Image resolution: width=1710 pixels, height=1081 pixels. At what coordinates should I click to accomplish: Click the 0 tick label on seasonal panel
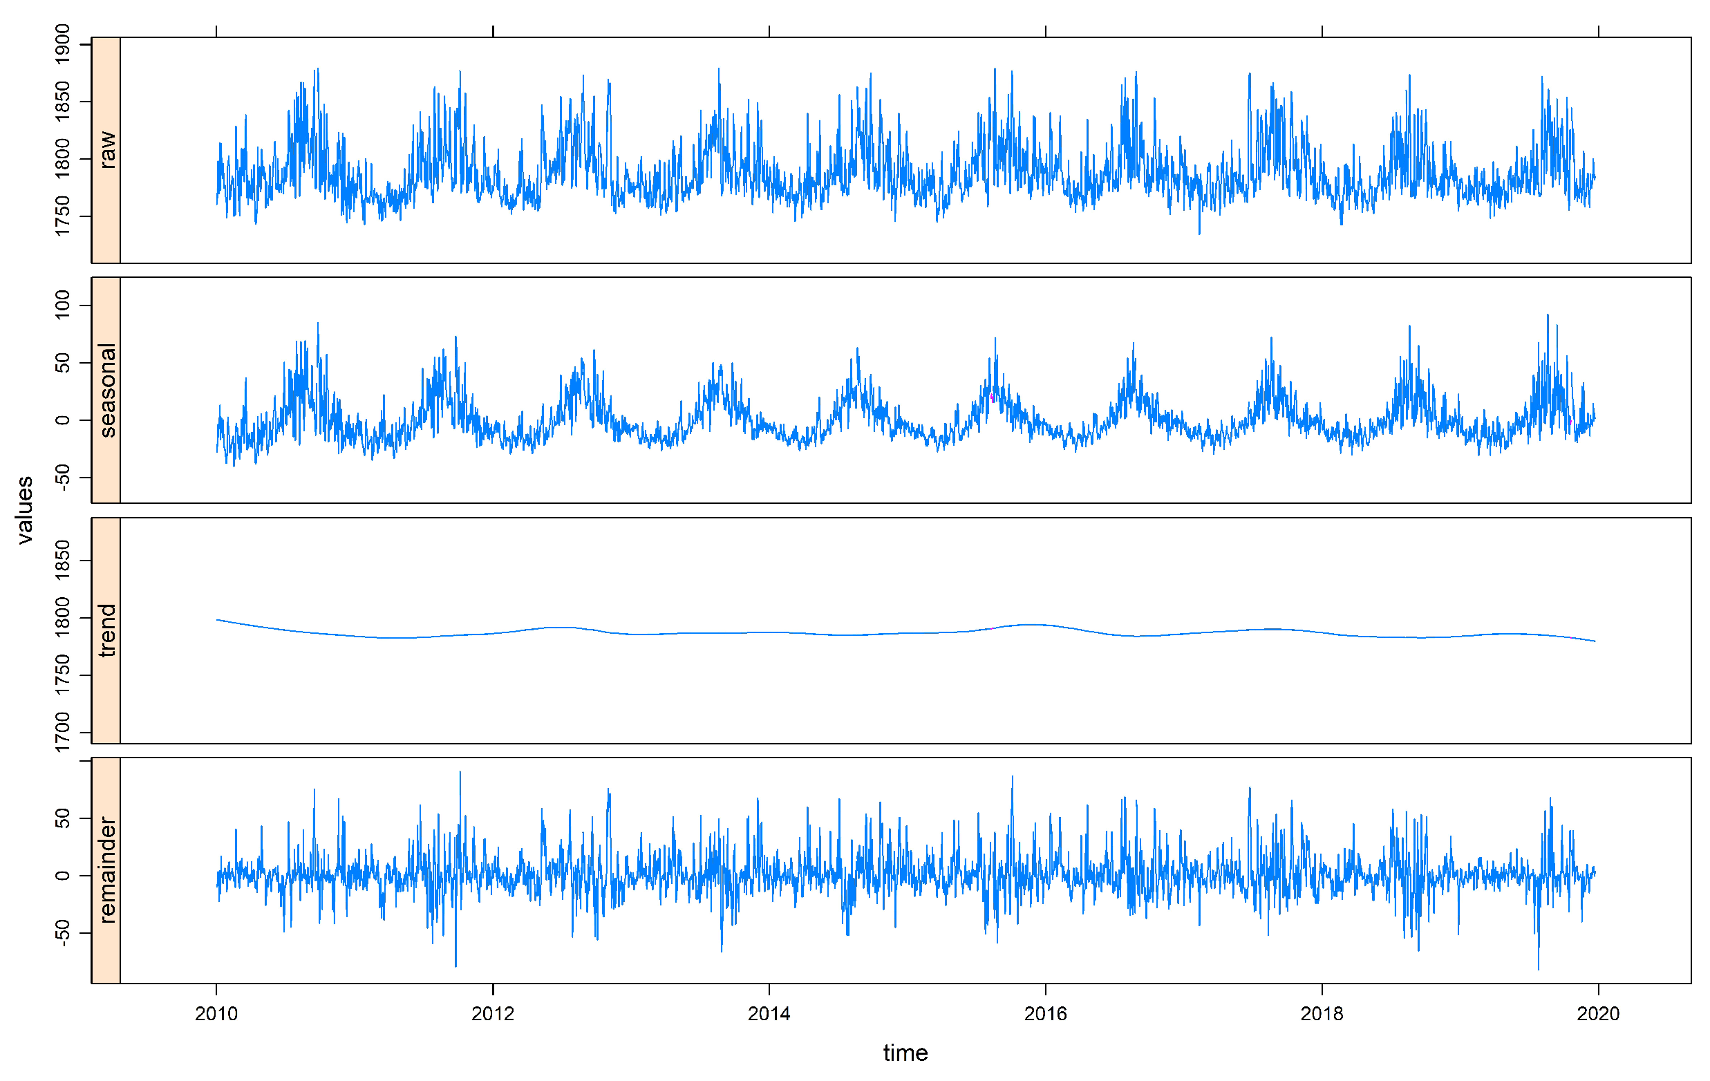(x=62, y=420)
